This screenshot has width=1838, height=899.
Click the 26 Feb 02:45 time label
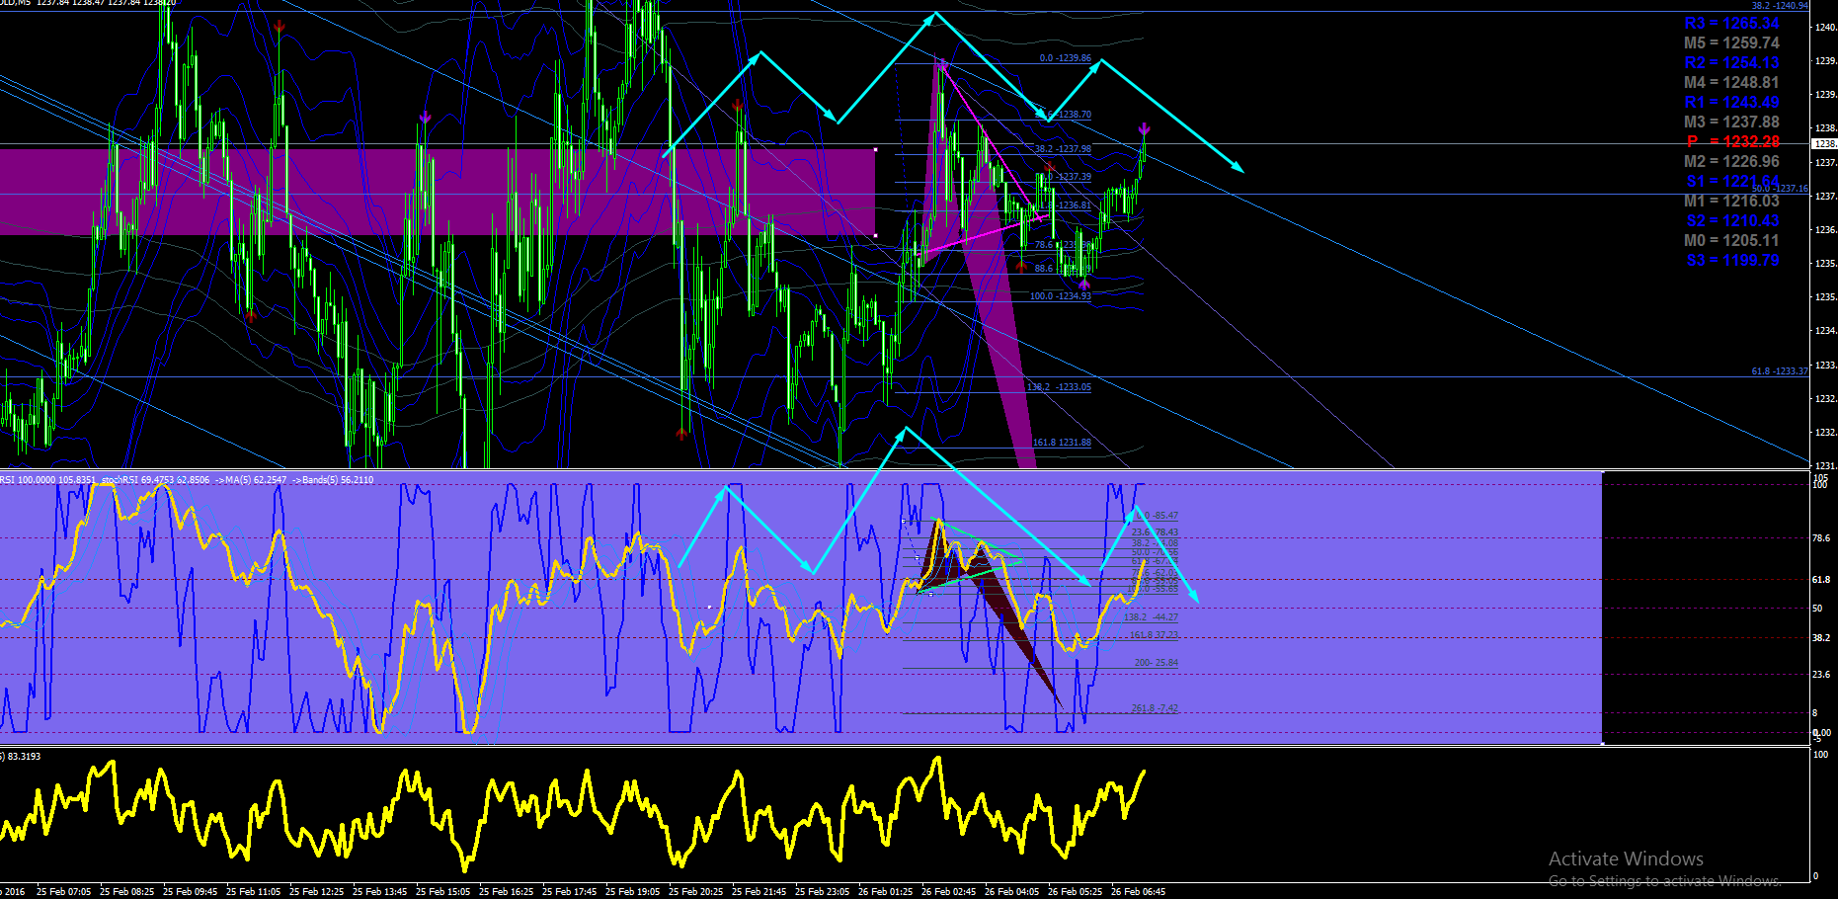[948, 892]
